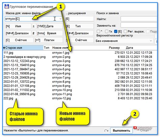Viewport: 160px width, 137px height.
Task: Click the extension mask [E] input field
Action: (79, 19)
